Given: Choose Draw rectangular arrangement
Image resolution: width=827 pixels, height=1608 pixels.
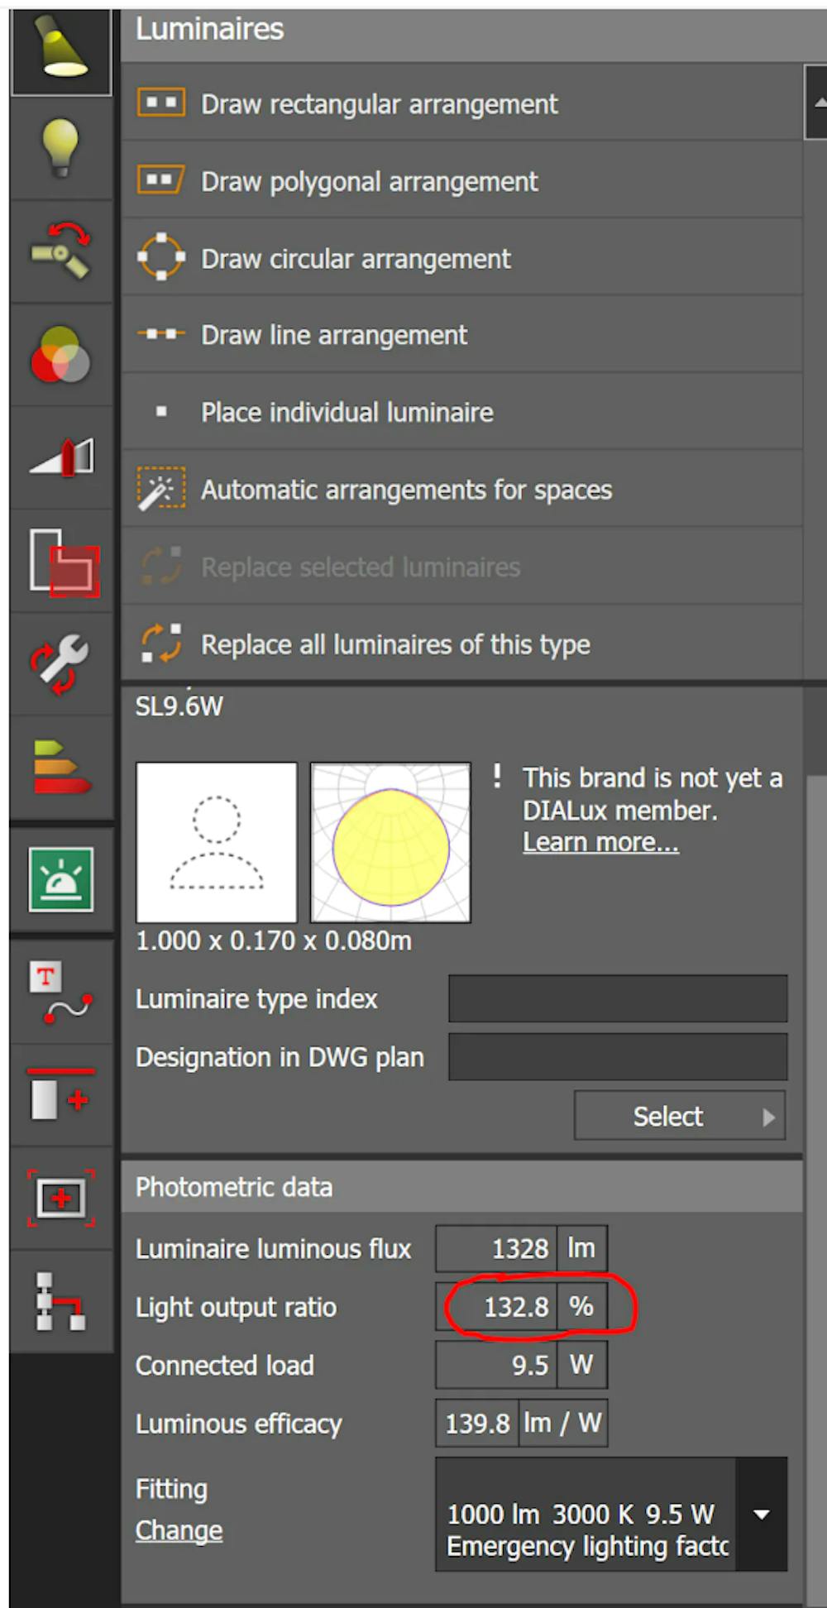Looking at the screenshot, I should pyautogui.click(x=379, y=104).
